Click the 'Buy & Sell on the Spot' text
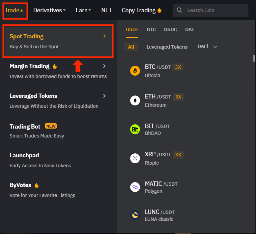 click(x=34, y=47)
